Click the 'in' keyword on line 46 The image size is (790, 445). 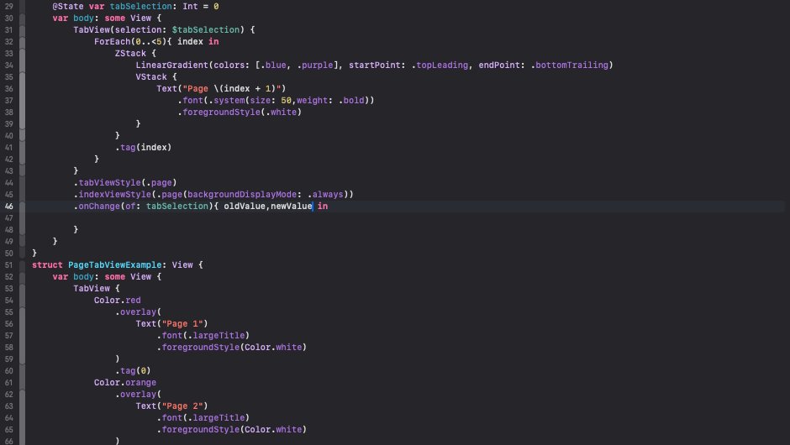(323, 207)
